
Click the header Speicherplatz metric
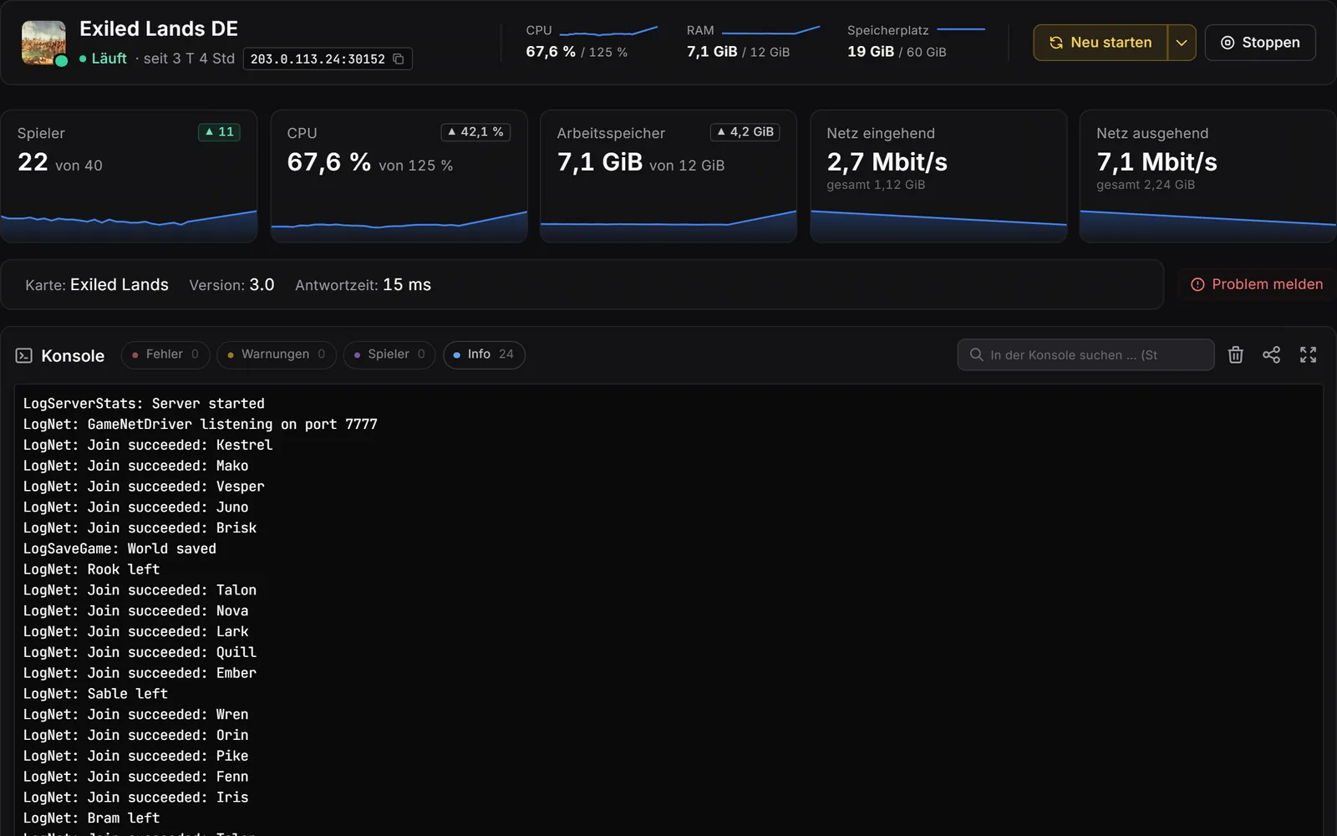pyautogui.click(x=916, y=42)
